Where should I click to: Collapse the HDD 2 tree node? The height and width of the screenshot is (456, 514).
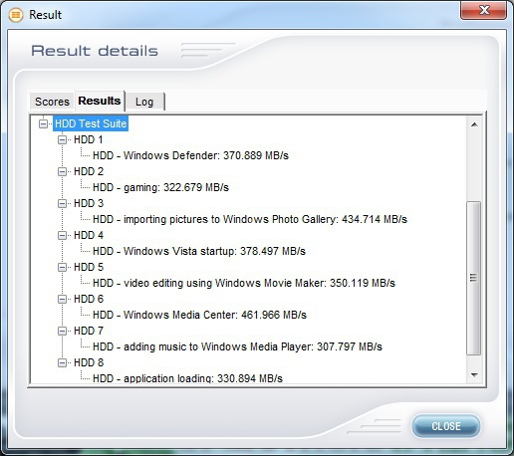coord(62,171)
